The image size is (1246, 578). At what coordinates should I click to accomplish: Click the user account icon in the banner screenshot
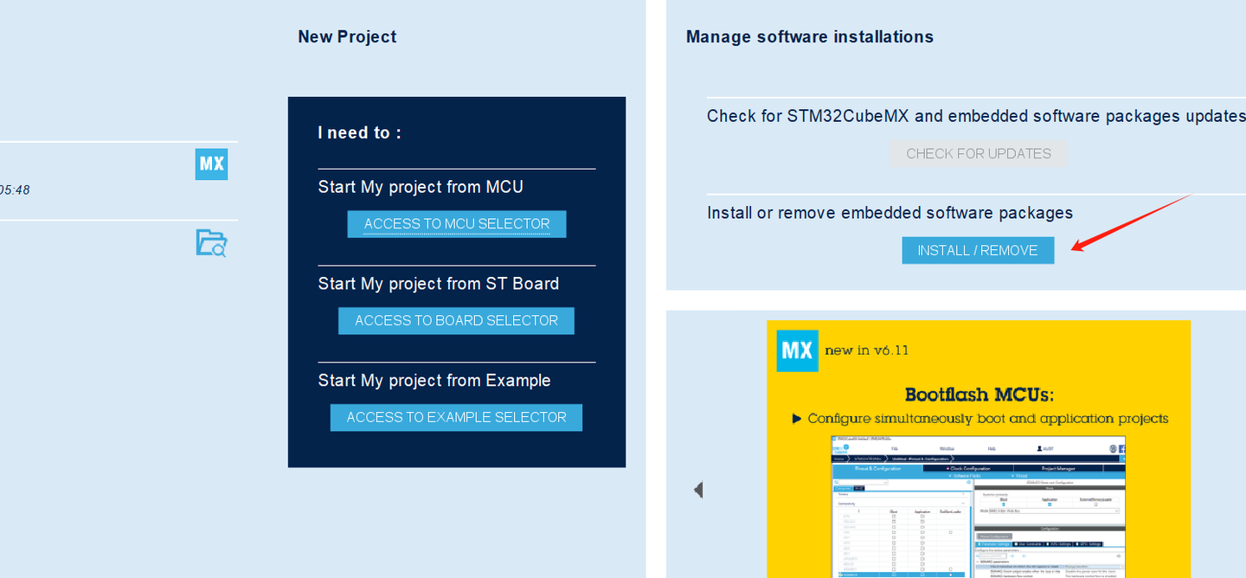1039,448
